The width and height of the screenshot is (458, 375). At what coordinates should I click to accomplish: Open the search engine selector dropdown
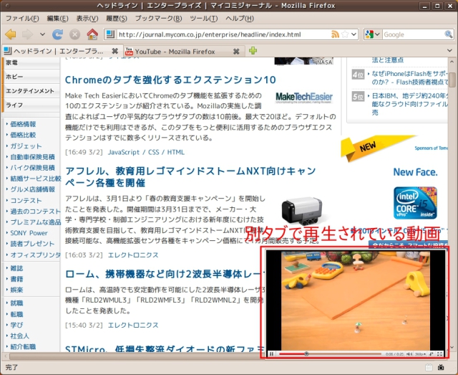372,34
